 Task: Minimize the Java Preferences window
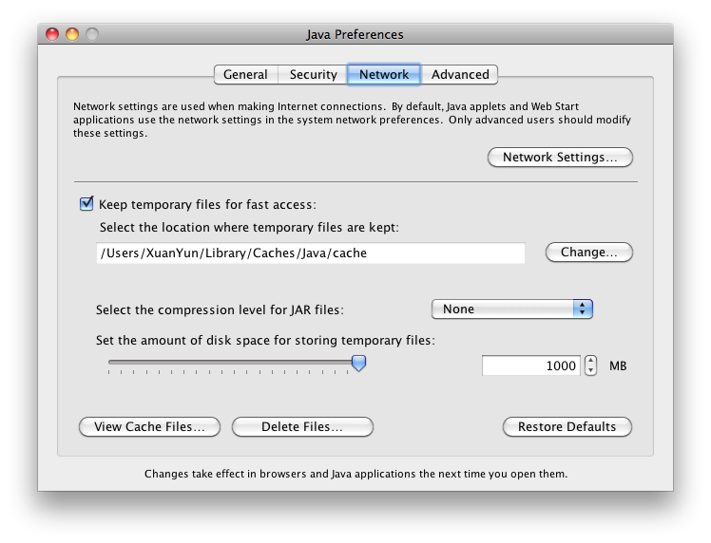[72, 34]
